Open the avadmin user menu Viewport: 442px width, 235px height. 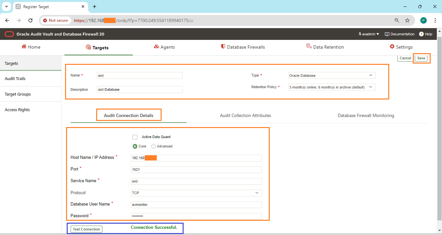coord(369,34)
